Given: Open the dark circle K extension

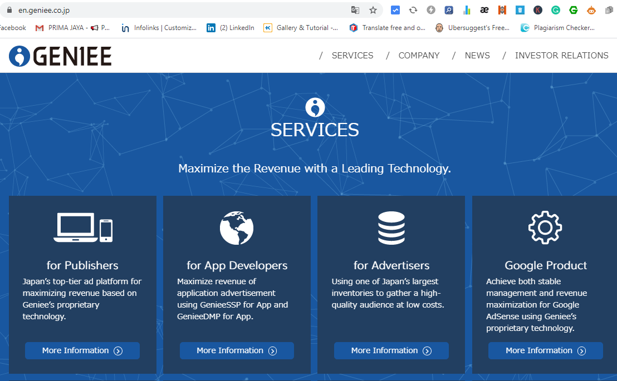Looking at the screenshot, I should (x=538, y=10).
